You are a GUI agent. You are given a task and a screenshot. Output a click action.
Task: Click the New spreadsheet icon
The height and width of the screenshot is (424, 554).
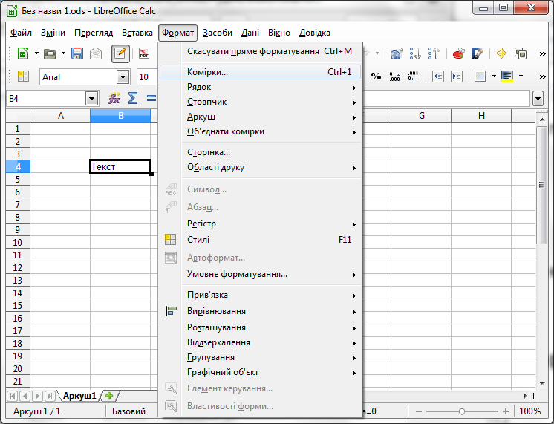[23, 53]
